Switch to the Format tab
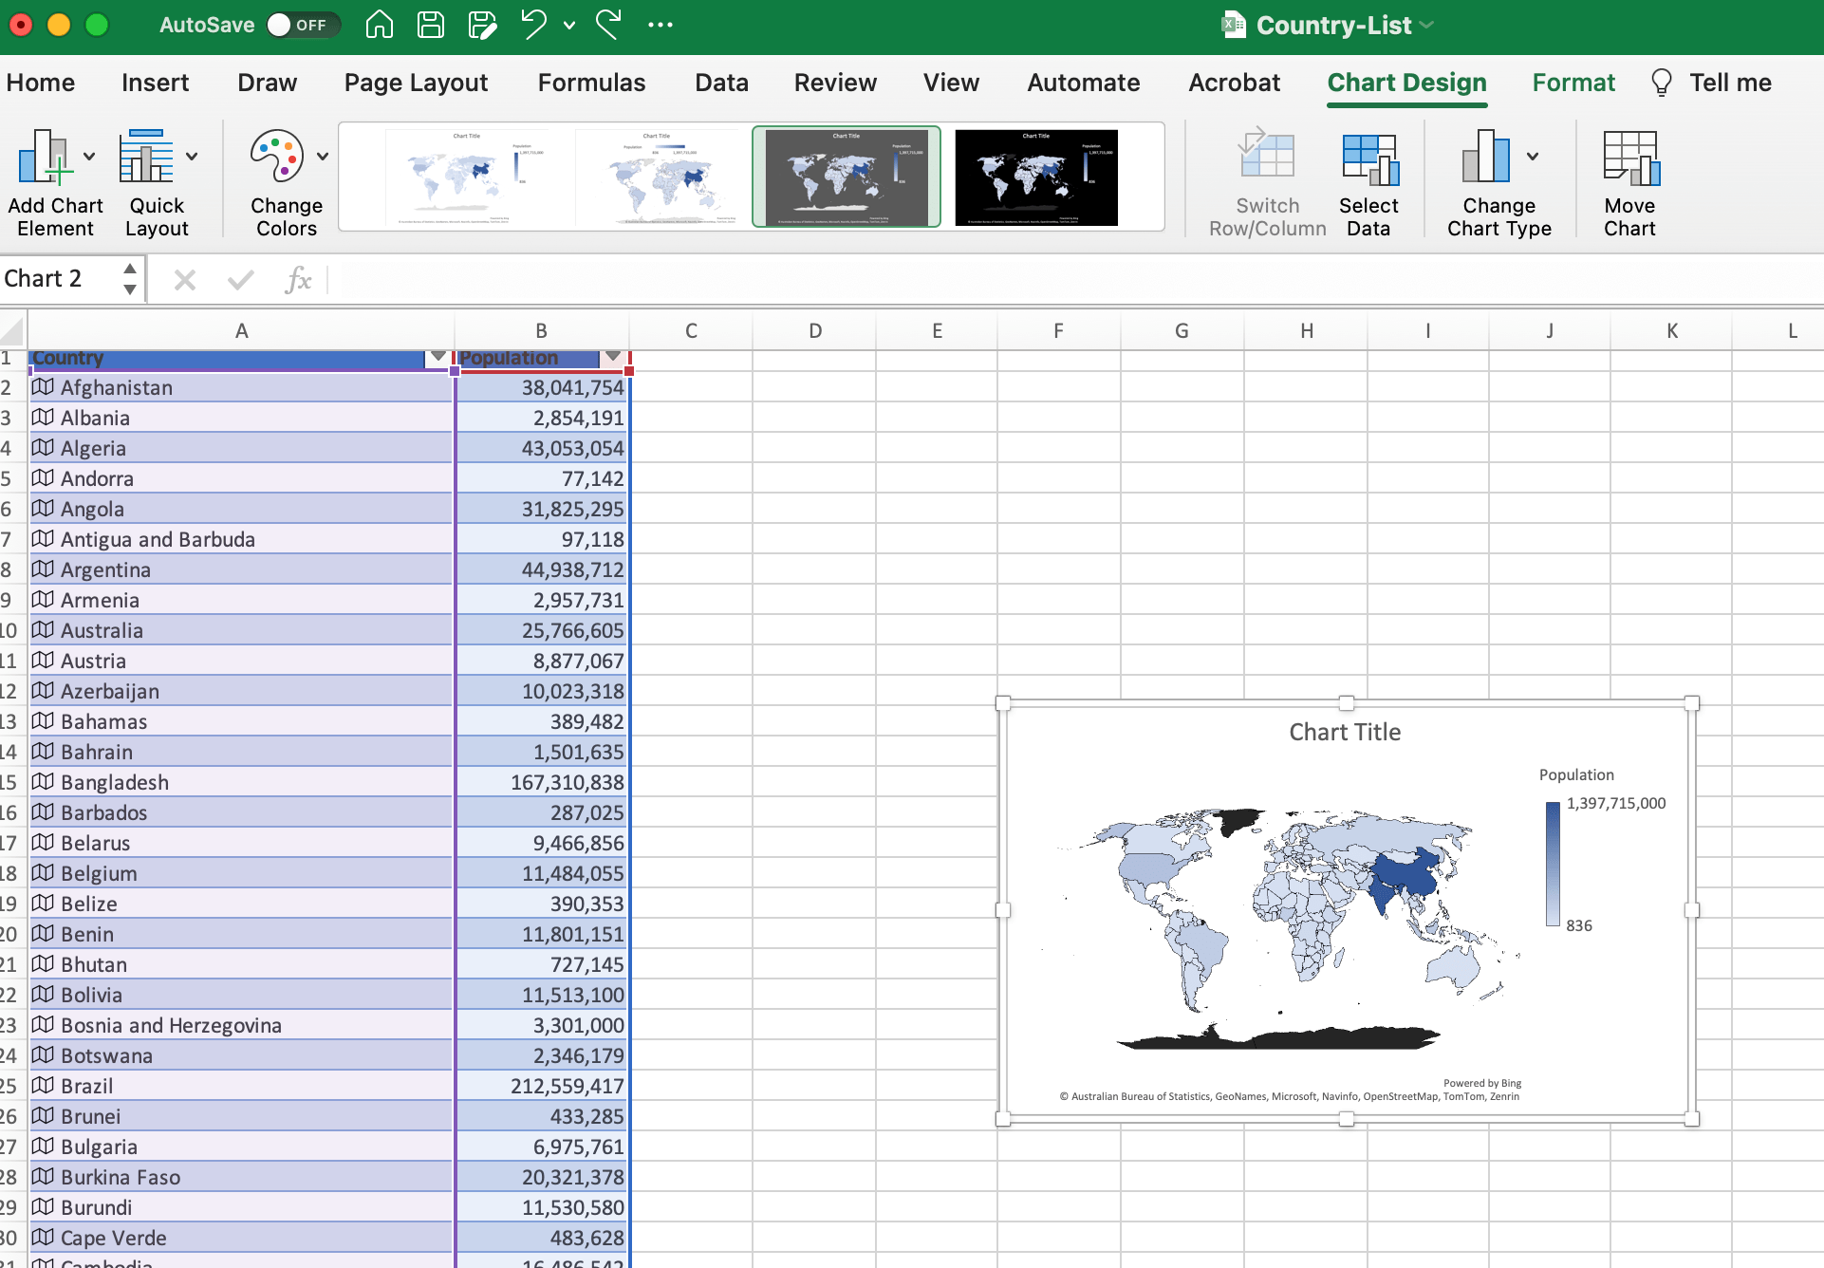 click(x=1573, y=83)
